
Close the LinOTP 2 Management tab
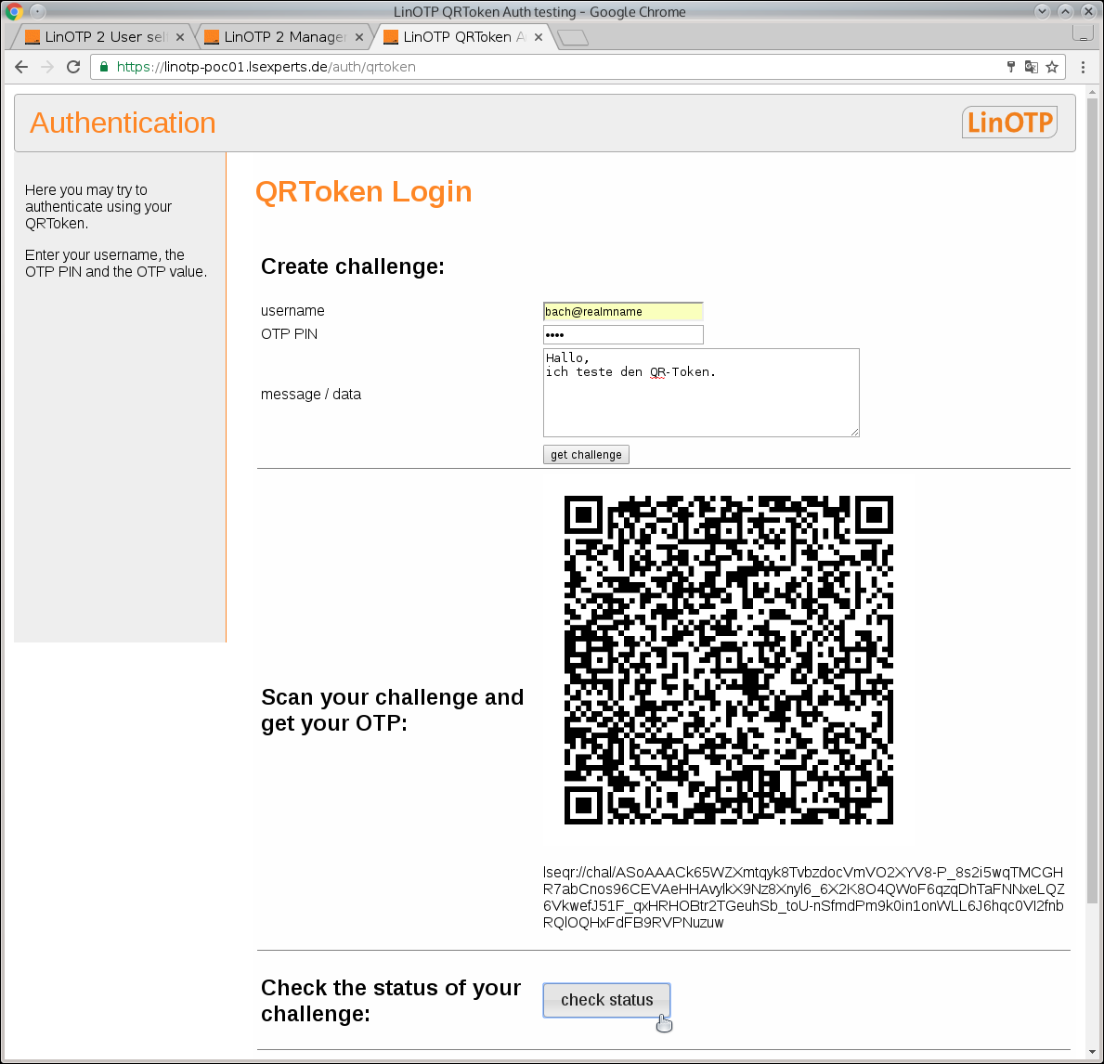pyautogui.click(x=359, y=37)
